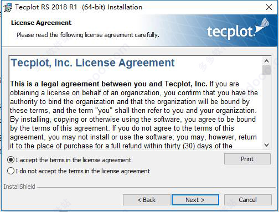This screenshot has width=279, height=212.
Task: Click the Tecplot, Inc. License Agreement heading
Action: (x=92, y=63)
